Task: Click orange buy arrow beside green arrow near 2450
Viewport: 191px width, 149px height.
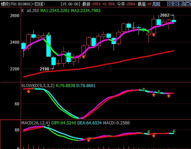Action: tap(154, 35)
